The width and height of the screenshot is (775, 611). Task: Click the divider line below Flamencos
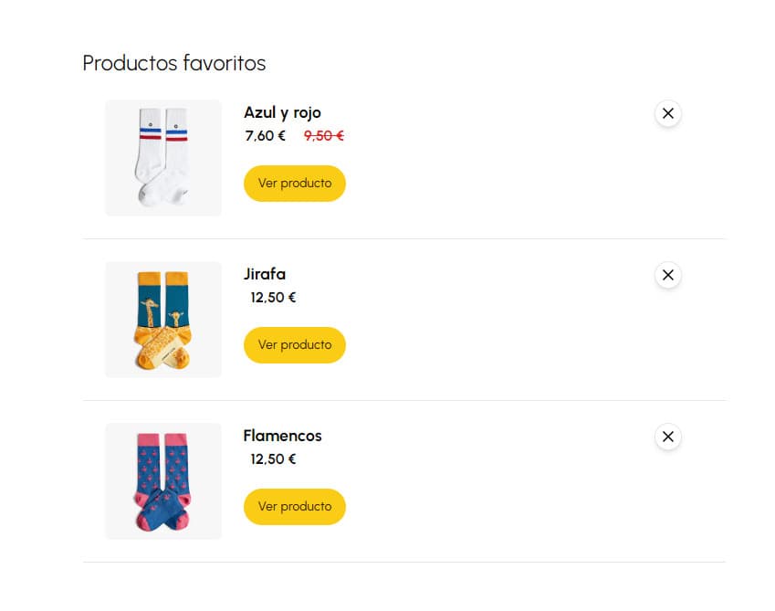pos(404,563)
